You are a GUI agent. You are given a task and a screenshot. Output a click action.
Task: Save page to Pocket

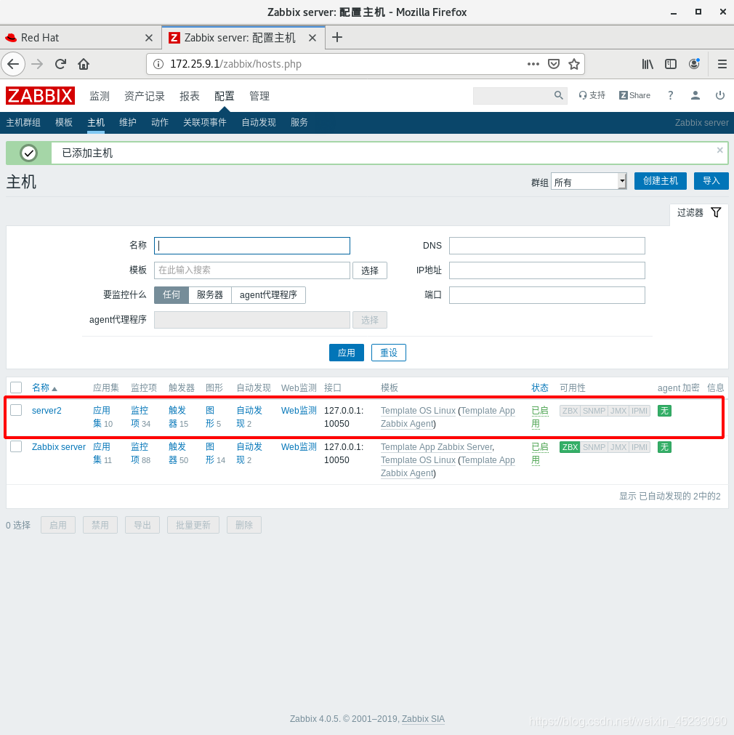tap(554, 64)
